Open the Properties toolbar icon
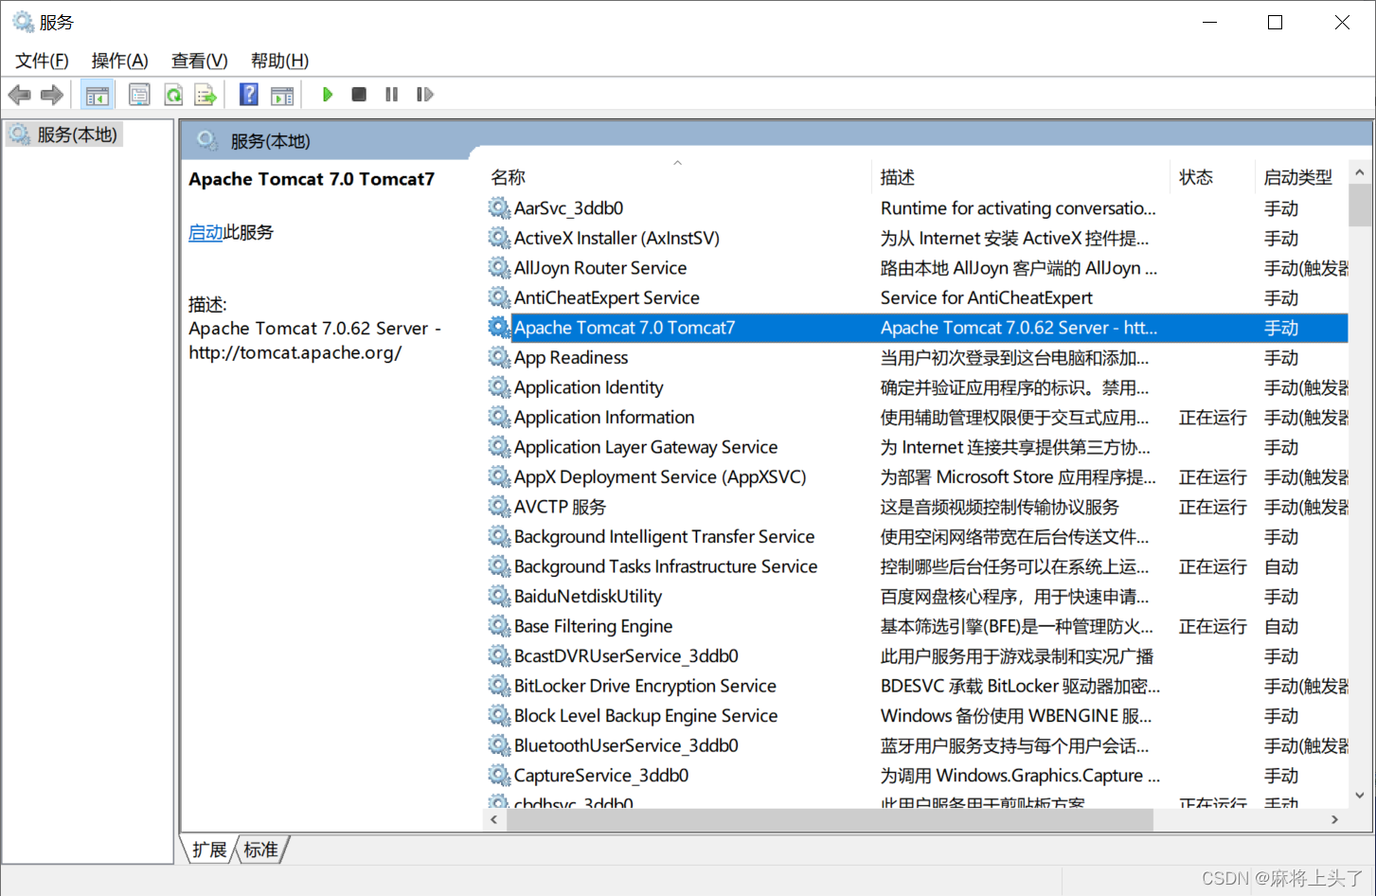Image resolution: width=1376 pixels, height=896 pixels. (139, 95)
